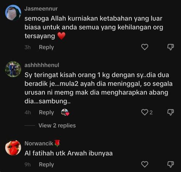Dislike ashhhhhenul's comment with the thumbs-down icon
Viewport: 181px width, 172px height.
pos(171,112)
